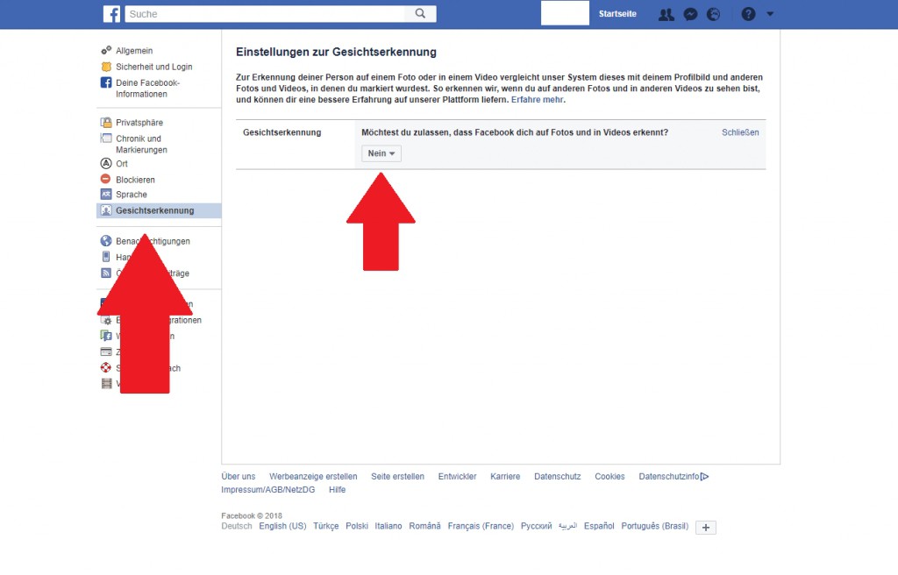Open the help question mark icon
Viewport: 898px width, 575px height.
point(748,14)
